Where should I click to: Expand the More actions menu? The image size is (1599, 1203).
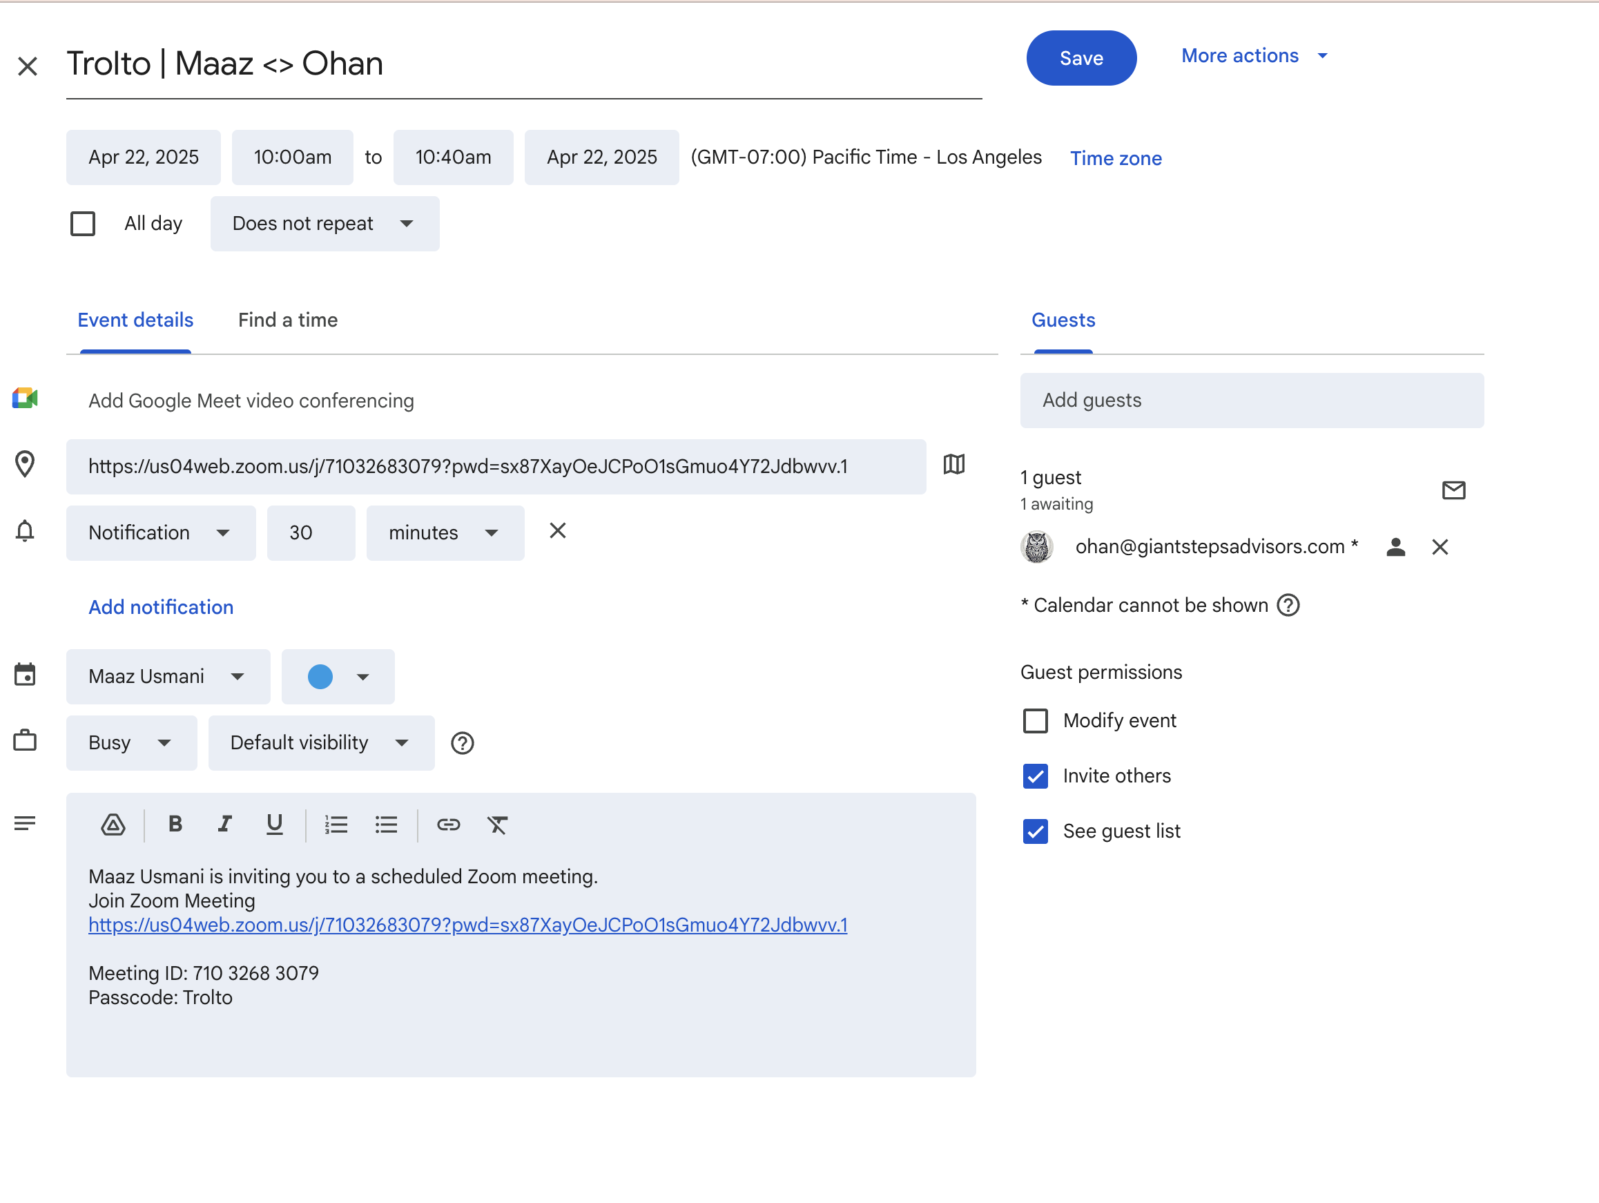(x=1255, y=56)
